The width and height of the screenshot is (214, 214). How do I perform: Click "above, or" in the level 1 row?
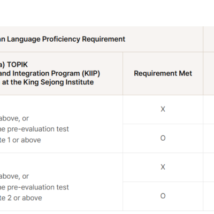pos(14,118)
